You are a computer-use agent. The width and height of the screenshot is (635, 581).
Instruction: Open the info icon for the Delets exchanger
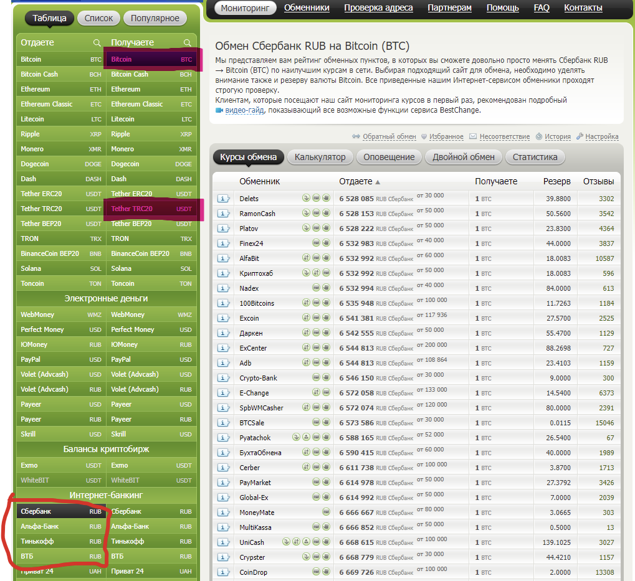coord(223,199)
